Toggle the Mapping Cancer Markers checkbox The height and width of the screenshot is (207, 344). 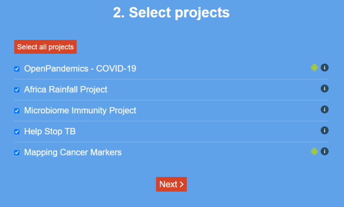point(17,153)
